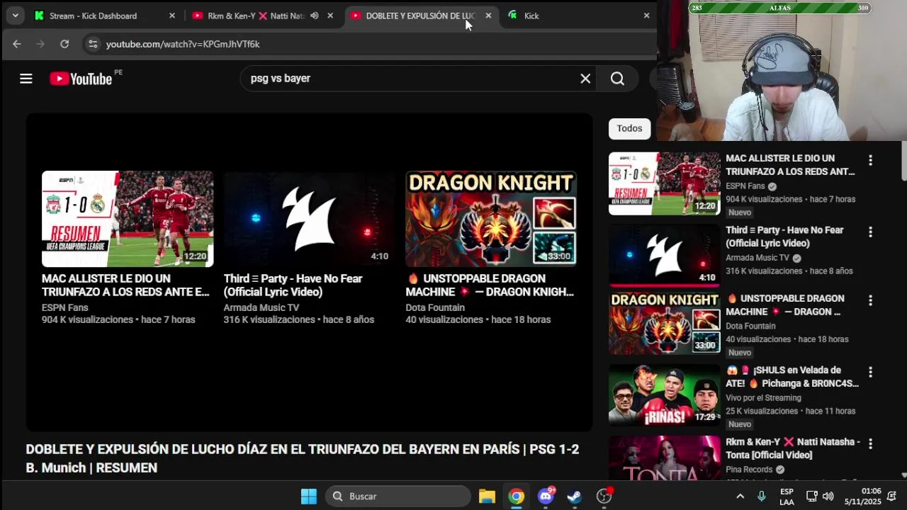
Task: Open options for Rkm & Ken-Y Tonta video
Action: click(870, 443)
